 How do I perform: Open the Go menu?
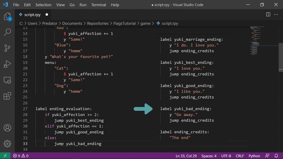pyautogui.click(x=72, y=5)
